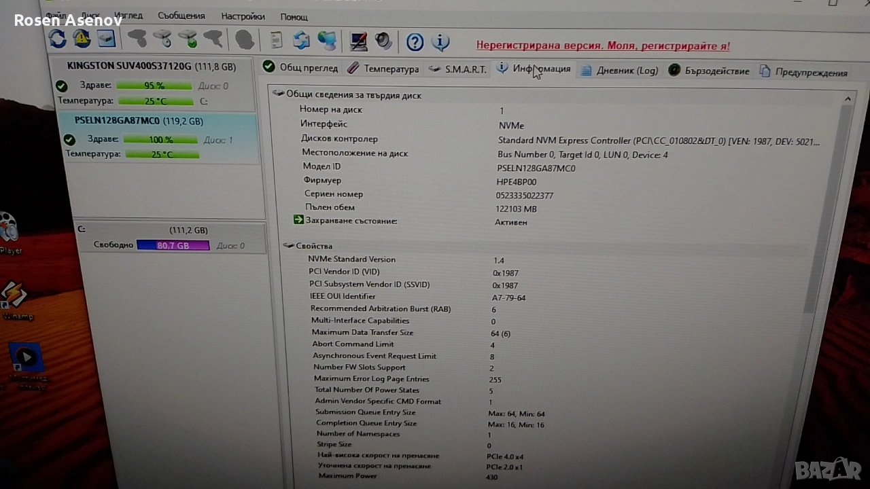Select the KINGSTON SUV400S37120G disk
This screenshot has width=870, height=489.
click(151, 67)
